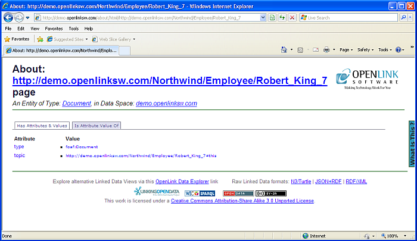Click the topic attribute link

click(x=20, y=155)
